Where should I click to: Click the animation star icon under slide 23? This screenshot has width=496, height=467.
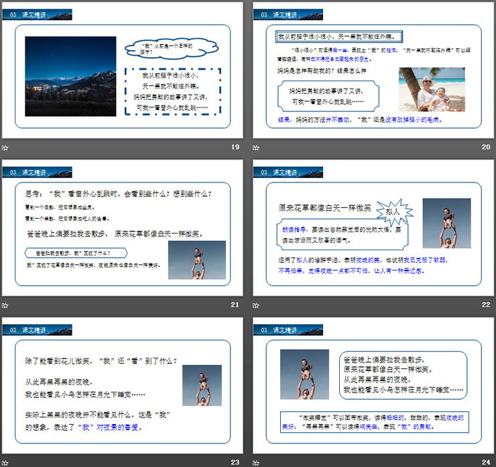pos(5,462)
